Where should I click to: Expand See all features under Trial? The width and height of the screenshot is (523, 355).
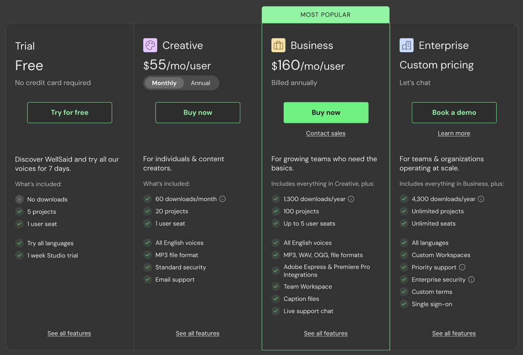[69, 334]
